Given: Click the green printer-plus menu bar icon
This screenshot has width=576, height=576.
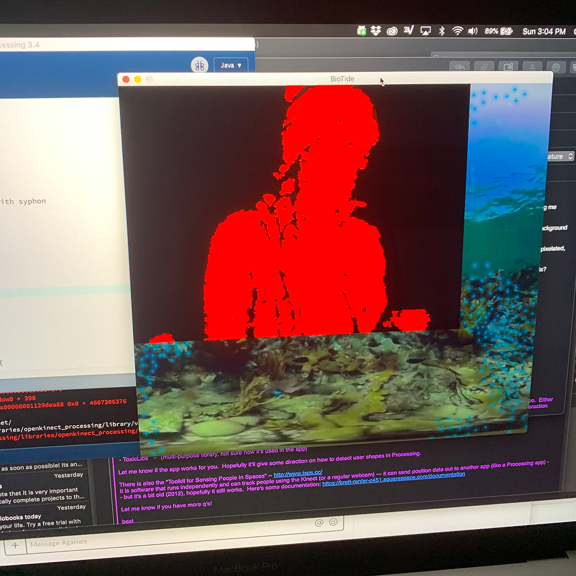Looking at the screenshot, I should point(361,31).
